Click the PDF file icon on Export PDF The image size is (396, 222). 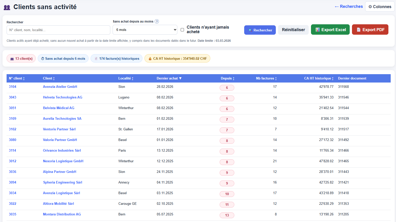tap(359, 30)
